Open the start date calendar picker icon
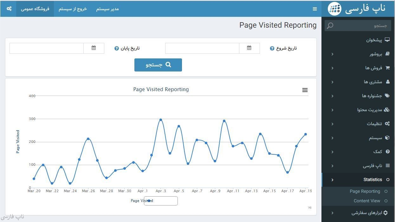 coord(249,48)
